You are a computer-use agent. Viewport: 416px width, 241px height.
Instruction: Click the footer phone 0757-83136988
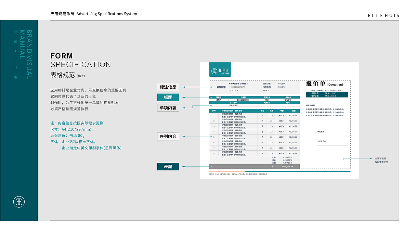[x=225, y=174]
